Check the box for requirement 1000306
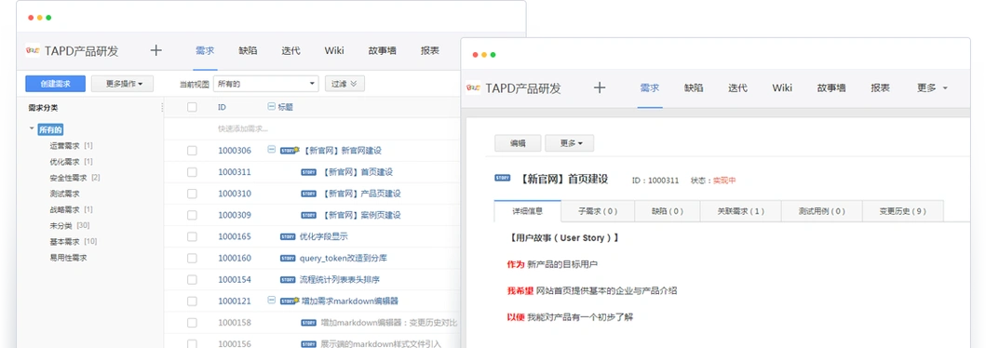The height and width of the screenshot is (348, 986). (x=192, y=151)
